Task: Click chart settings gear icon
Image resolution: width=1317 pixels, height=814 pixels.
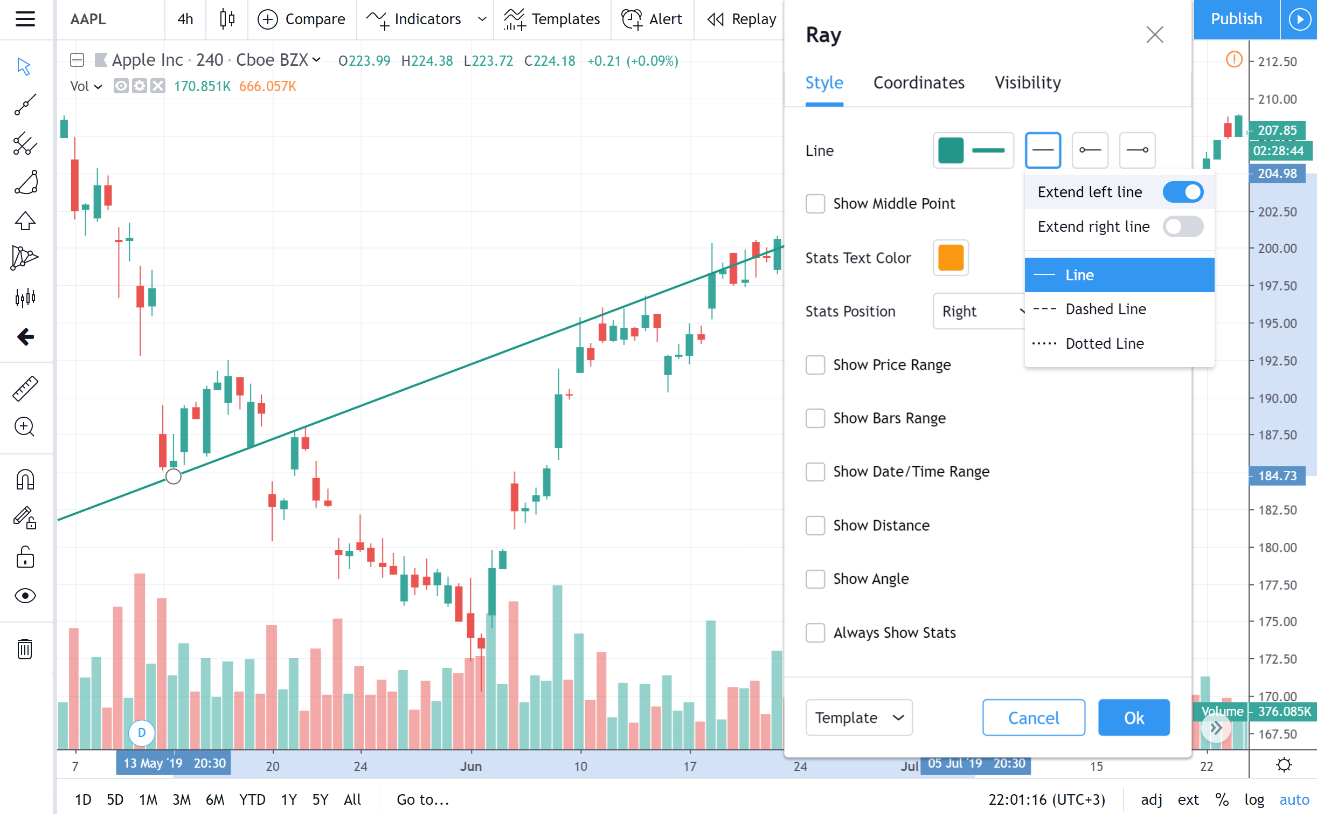Action: pyautogui.click(x=1284, y=765)
